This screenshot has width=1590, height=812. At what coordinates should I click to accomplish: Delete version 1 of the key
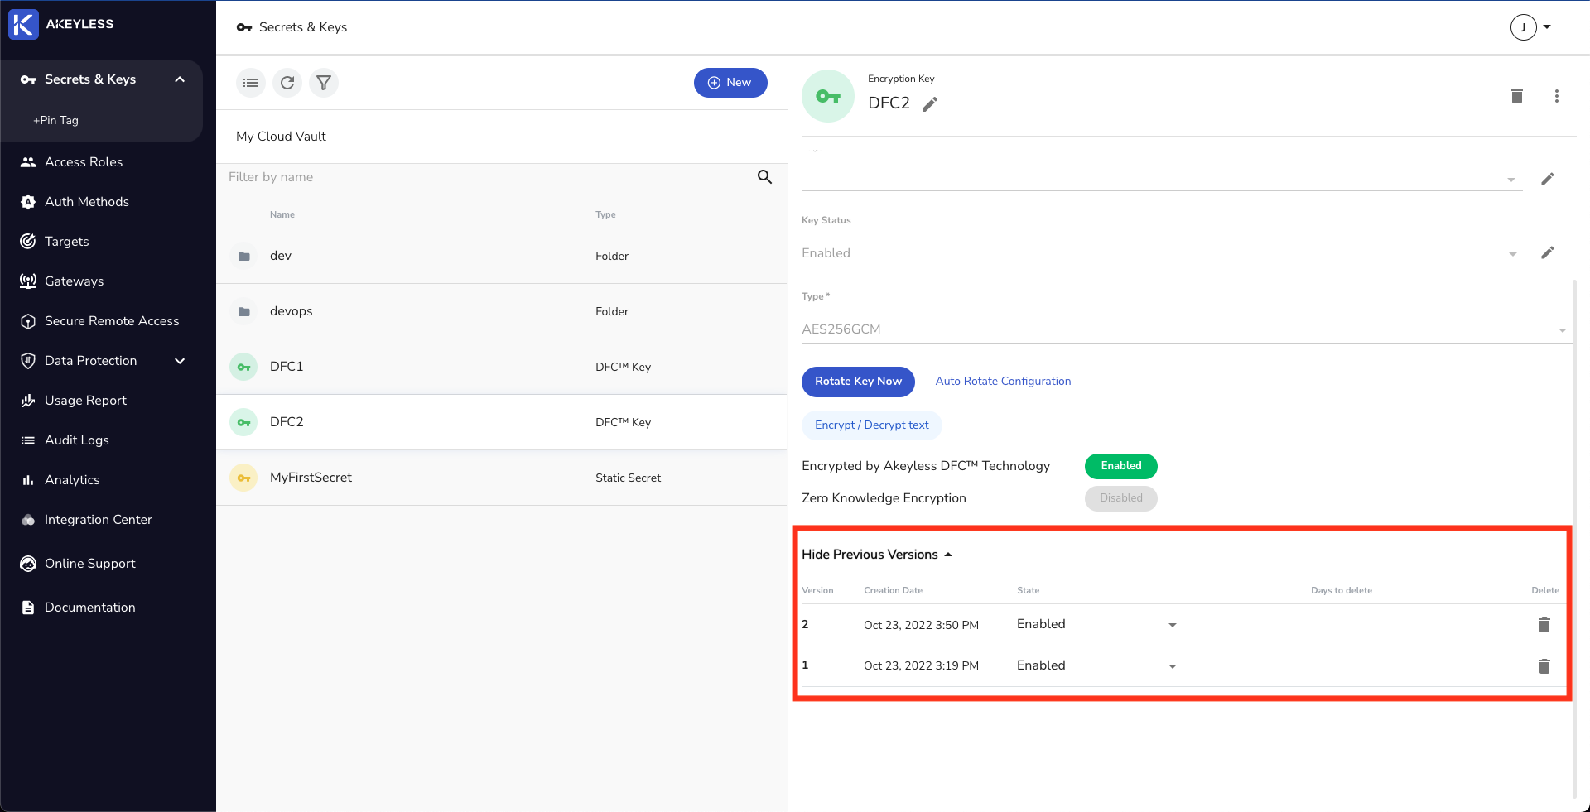[1544, 666]
